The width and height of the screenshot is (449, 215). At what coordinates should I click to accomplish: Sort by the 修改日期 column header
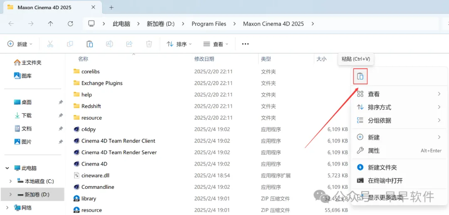(x=204, y=59)
